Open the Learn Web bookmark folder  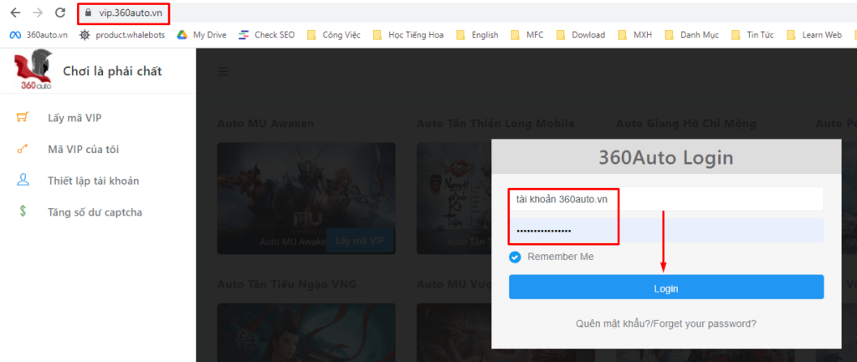pyautogui.click(x=813, y=35)
